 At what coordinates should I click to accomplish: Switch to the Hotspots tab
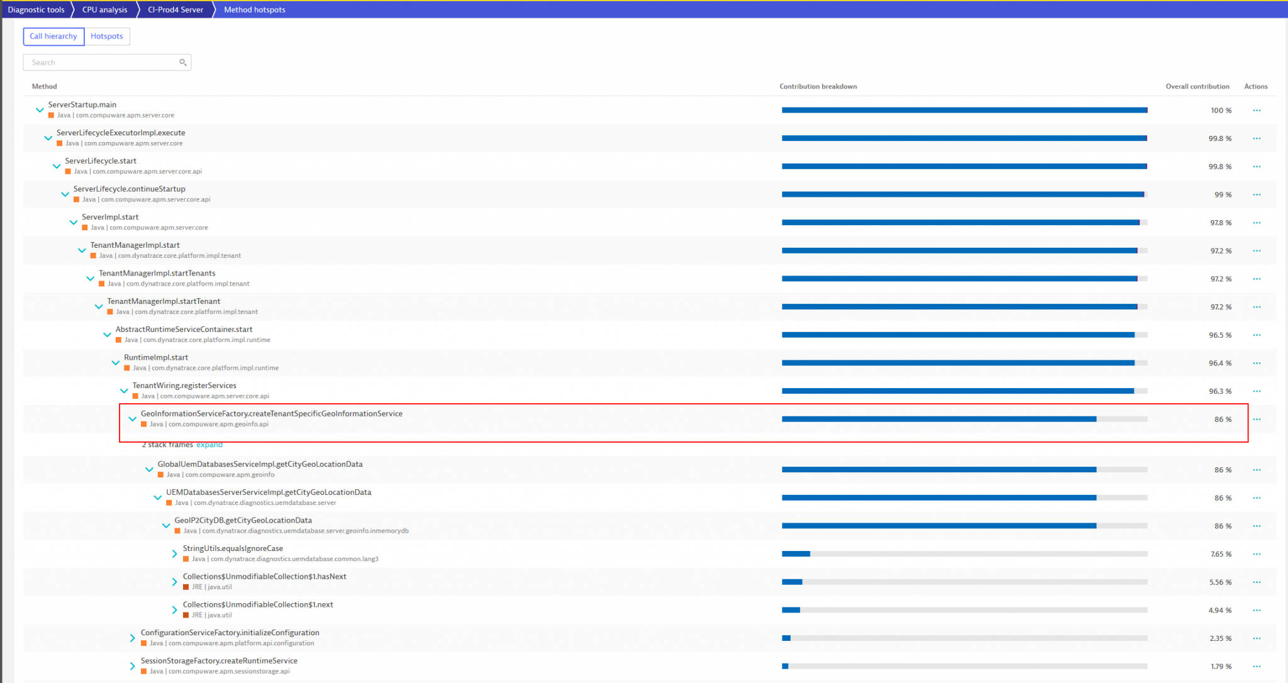pos(107,36)
